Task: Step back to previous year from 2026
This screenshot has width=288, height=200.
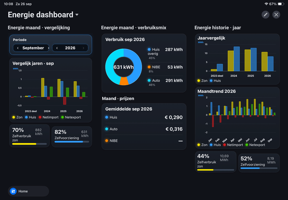Action: point(57,48)
